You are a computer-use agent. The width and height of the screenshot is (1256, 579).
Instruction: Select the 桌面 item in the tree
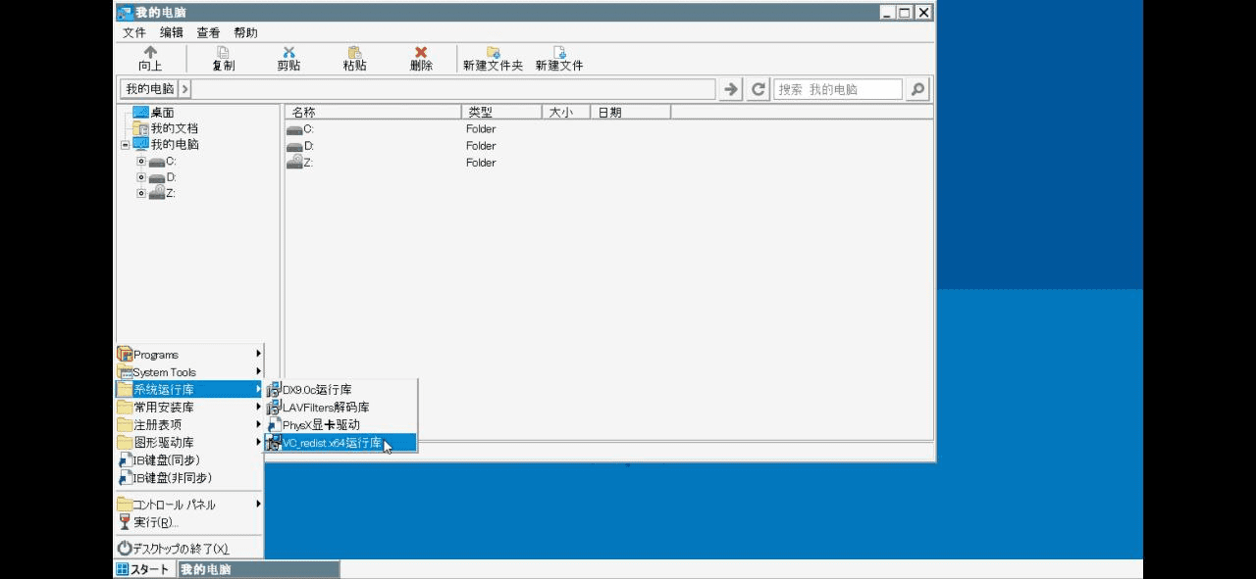[x=162, y=113]
